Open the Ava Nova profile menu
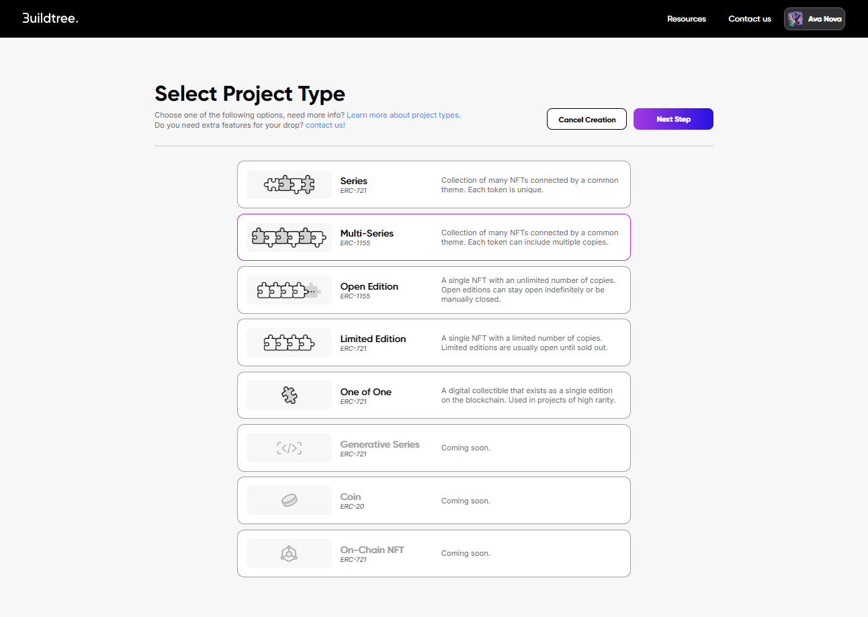Screen dimensions: 868x617 tap(814, 19)
